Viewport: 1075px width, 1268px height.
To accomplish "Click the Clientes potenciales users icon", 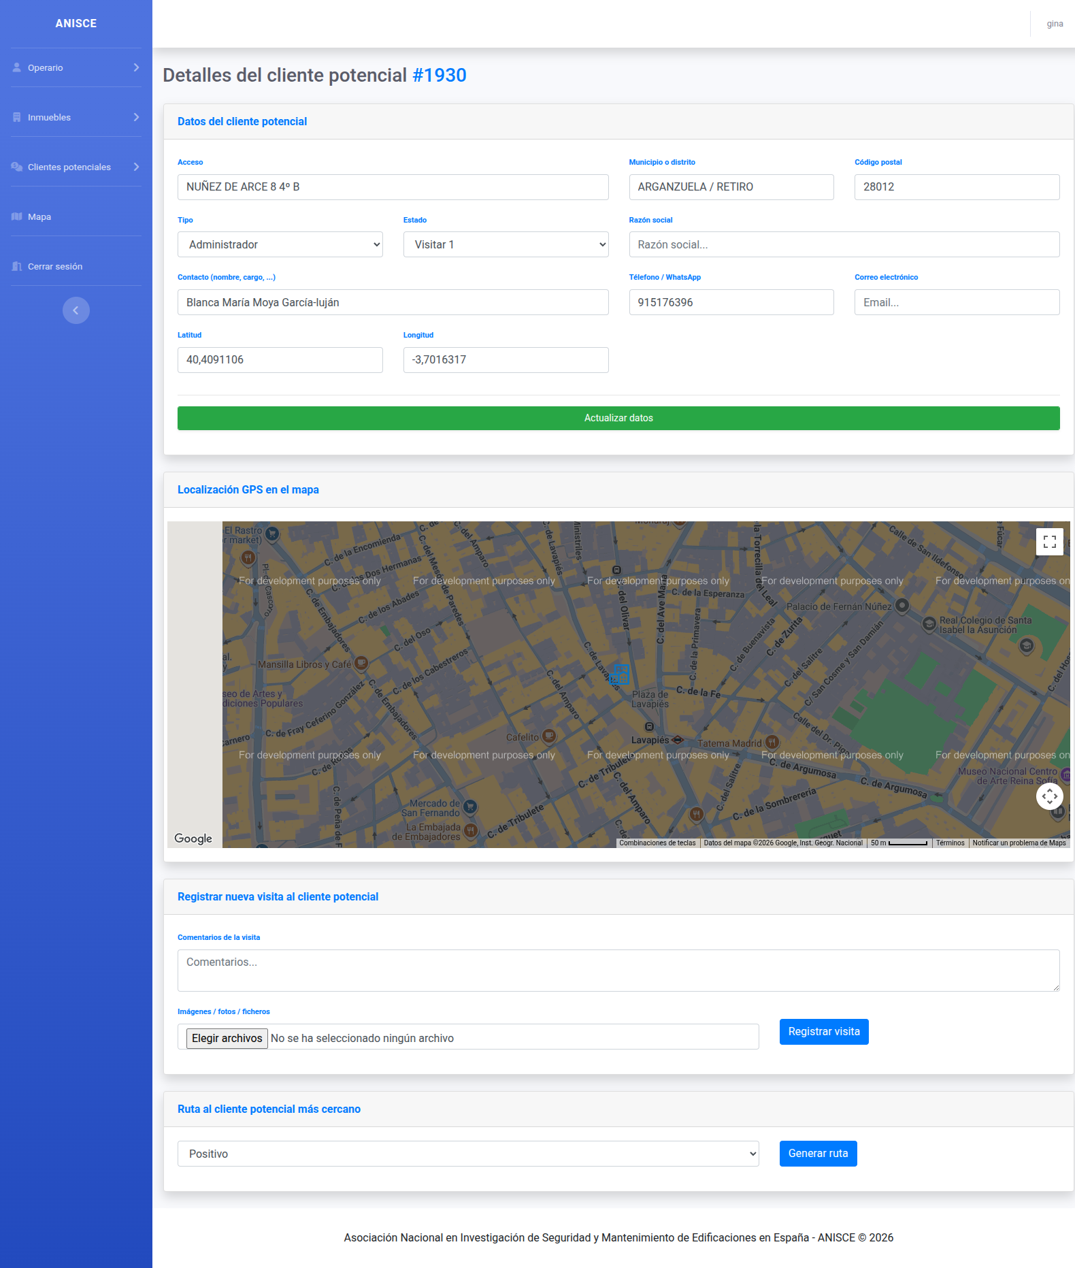I will [x=17, y=167].
